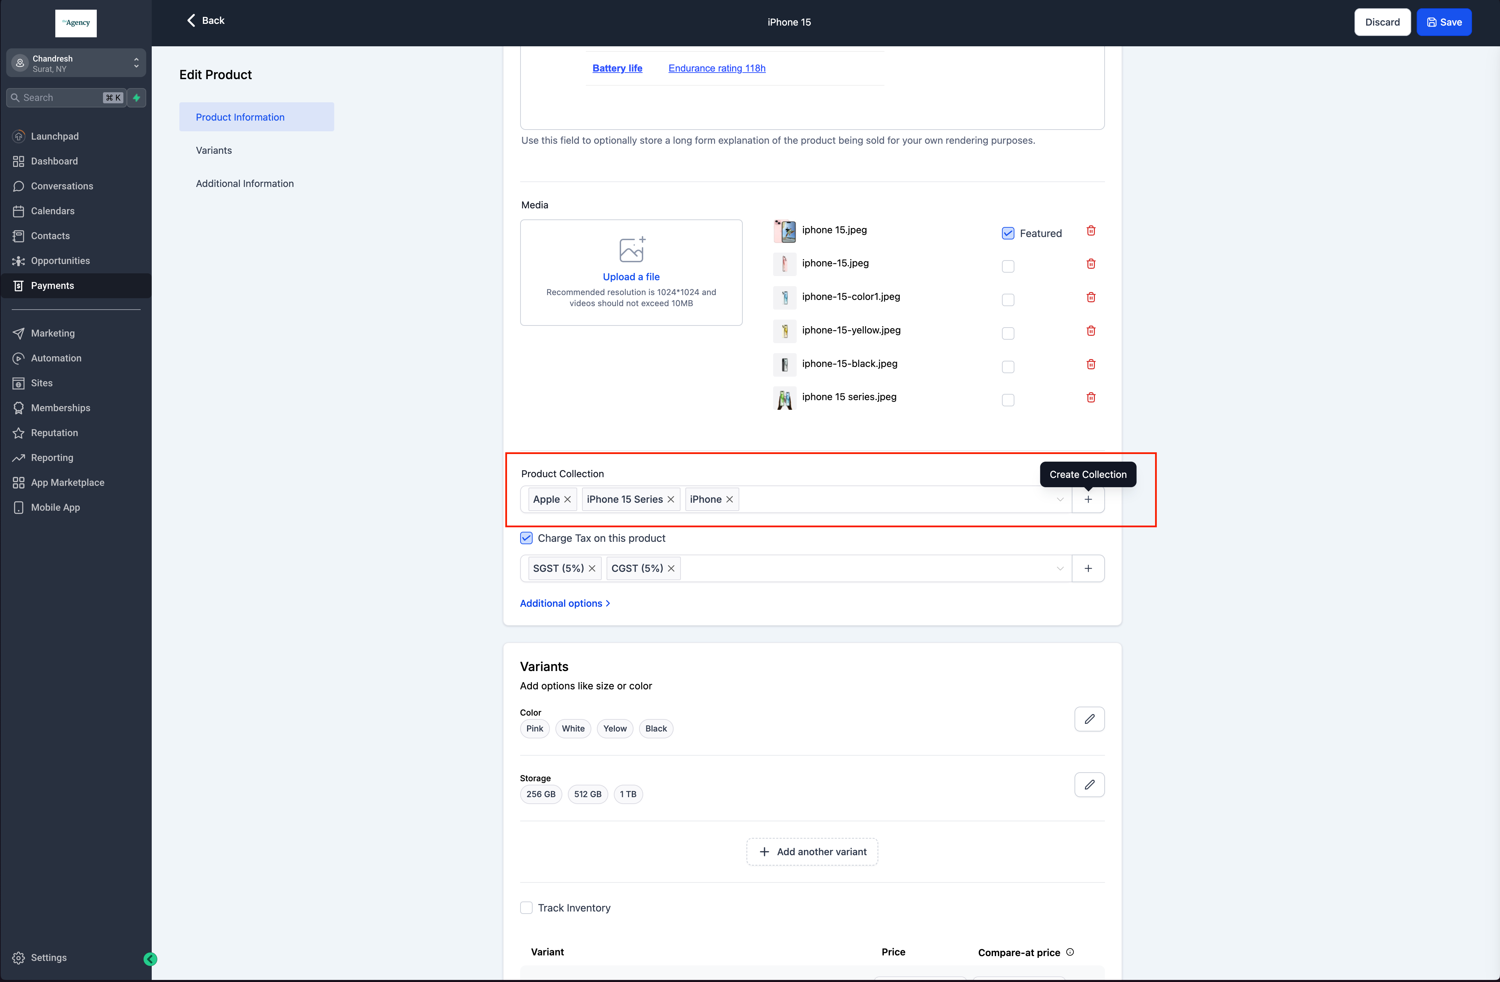
Task: Switch to the Variants section tab
Action: [214, 150]
